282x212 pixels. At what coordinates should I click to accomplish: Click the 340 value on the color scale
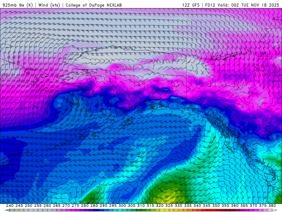click(x=197, y=206)
